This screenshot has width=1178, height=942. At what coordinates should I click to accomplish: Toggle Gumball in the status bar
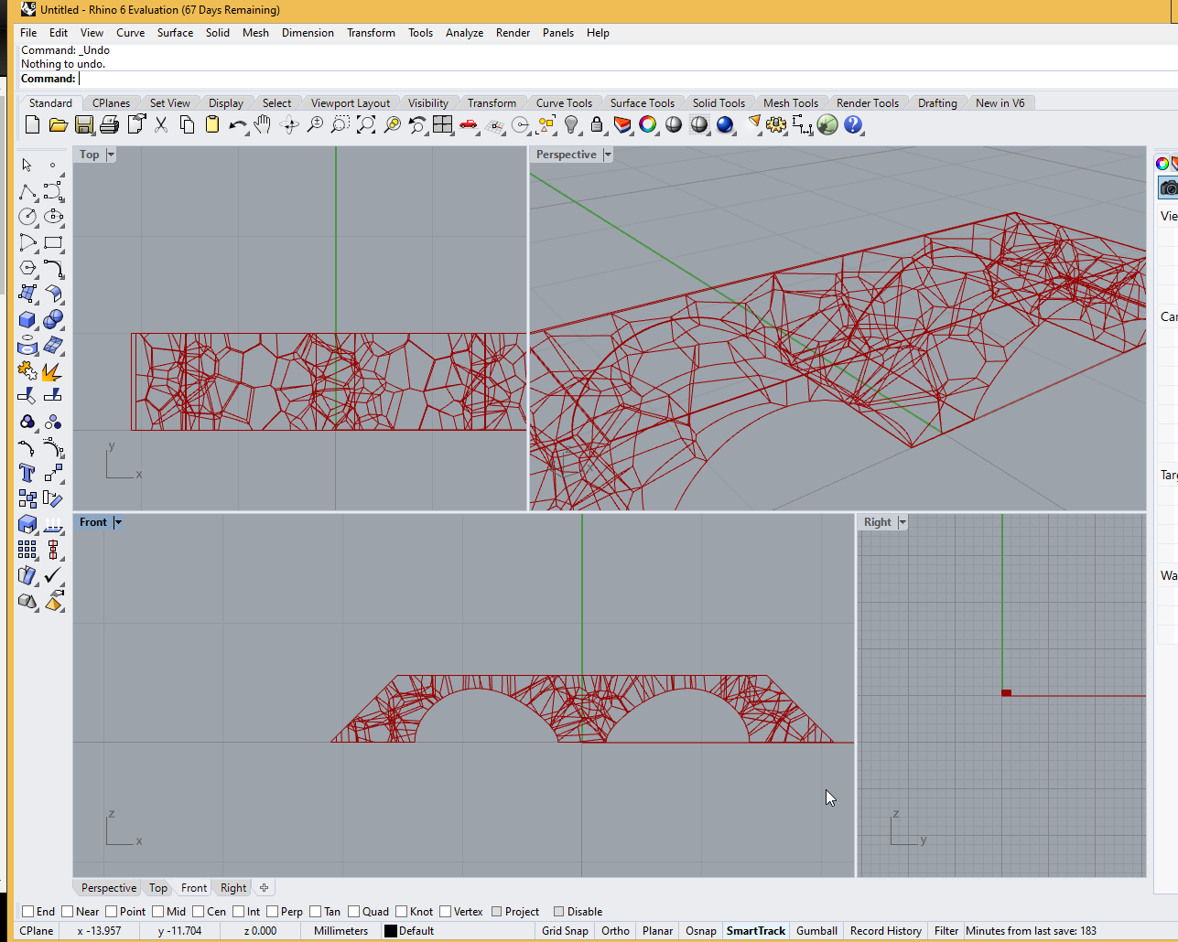pos(816,931)
